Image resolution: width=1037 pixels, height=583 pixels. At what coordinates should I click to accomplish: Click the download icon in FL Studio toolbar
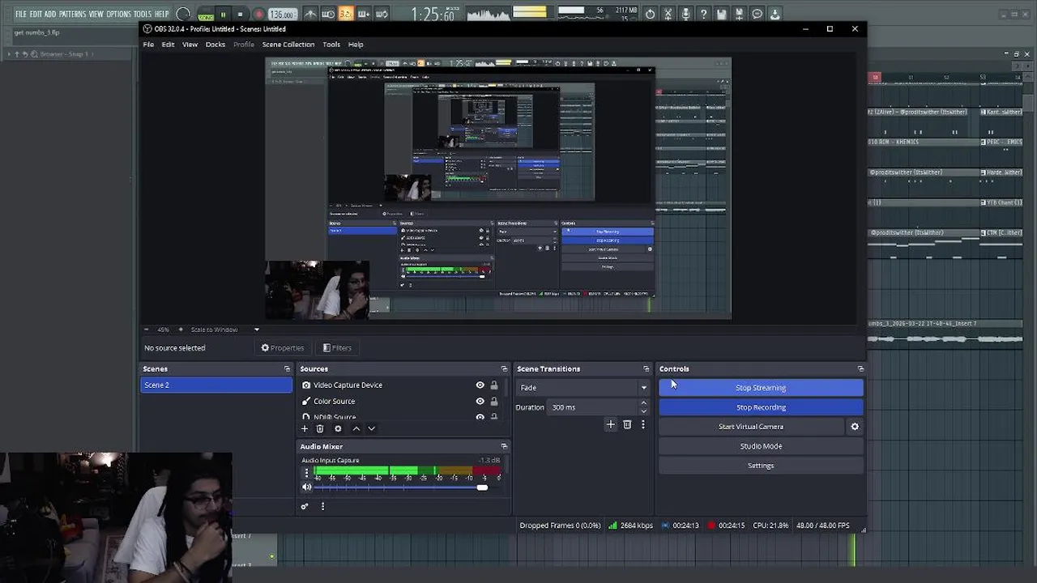coord(775,14)
